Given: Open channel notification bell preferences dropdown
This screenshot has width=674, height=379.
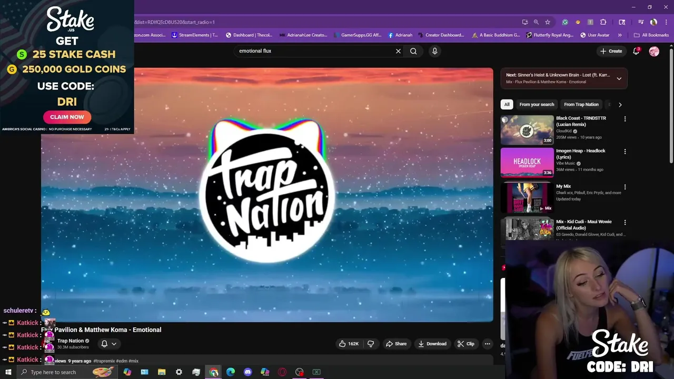Looking at the screenshot, I should (108, 344).
